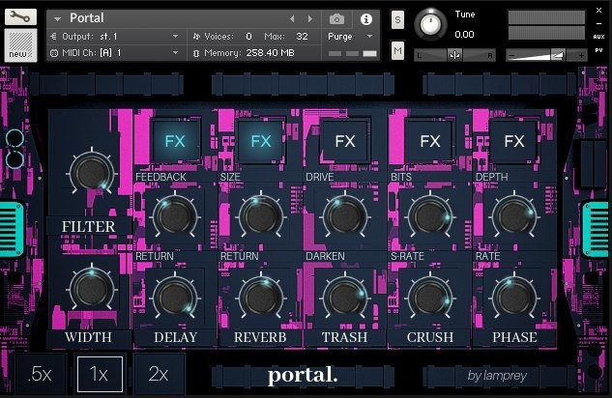612x398 pixels.
Task: Click the Max voices value 32
Action: click(x=302, y=37)
